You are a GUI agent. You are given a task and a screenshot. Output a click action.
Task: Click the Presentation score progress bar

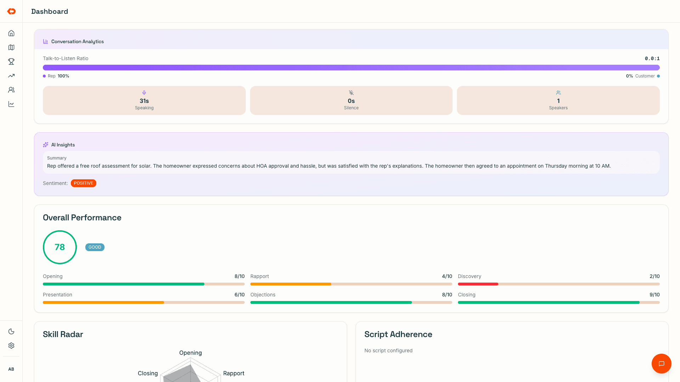pos(144,302)
